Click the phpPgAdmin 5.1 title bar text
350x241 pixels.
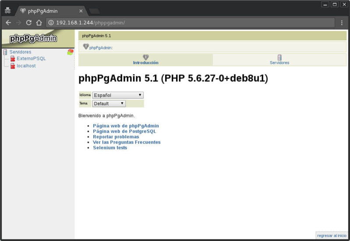(96, 36)
